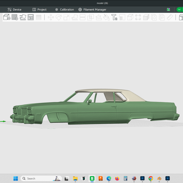This screenshot has height=183, width=183.
Task: Open Google Chrome from taskbar
Action: 151,178
